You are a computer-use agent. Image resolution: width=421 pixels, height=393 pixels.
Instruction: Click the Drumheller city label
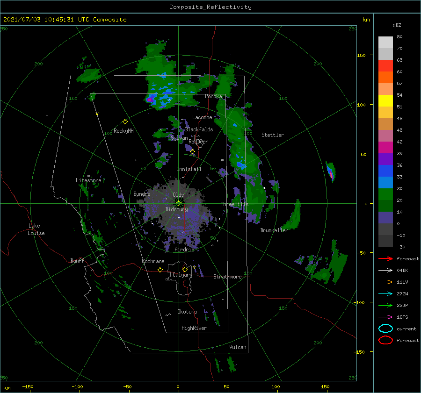point(274,230)
